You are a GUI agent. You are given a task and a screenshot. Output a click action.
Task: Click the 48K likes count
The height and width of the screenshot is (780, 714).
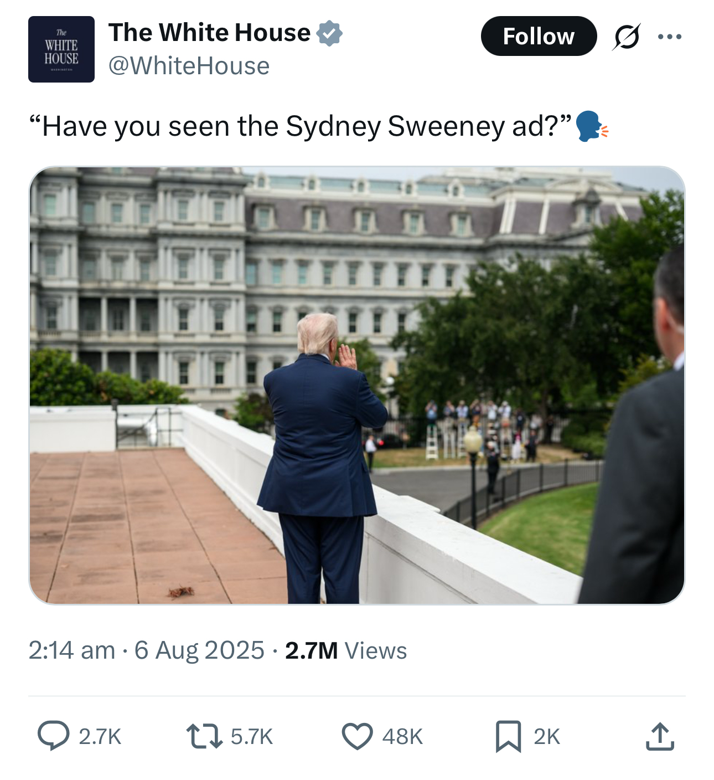coord(402,737)
